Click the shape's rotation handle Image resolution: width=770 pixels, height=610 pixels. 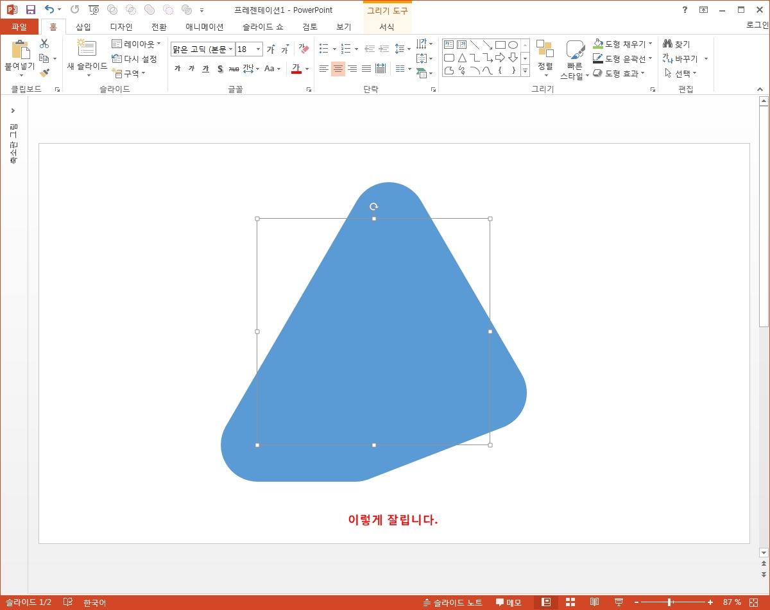tap(374, 206)
